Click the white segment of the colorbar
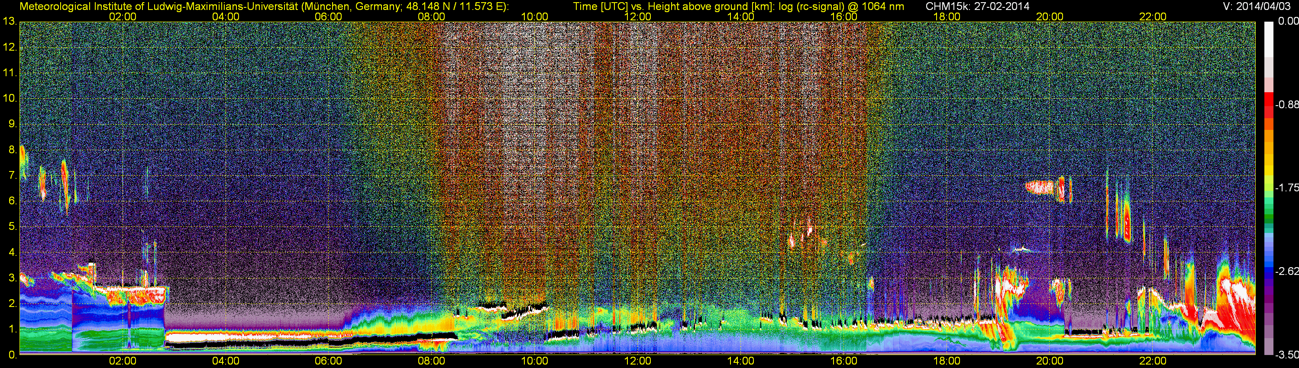 pos(1268,39)
